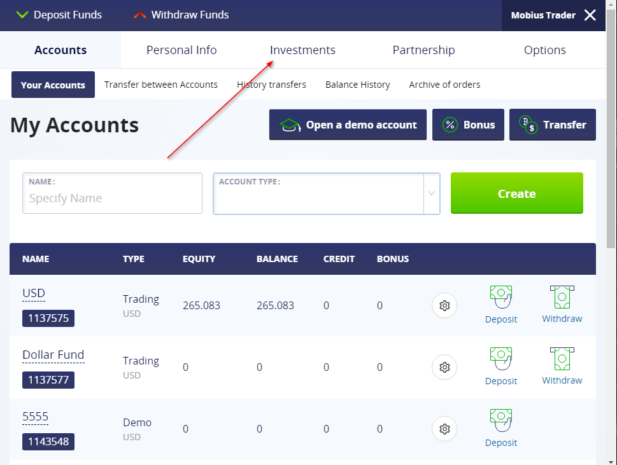617x465 pixels.
Task: Switch to the Personal Info tab
Action: [181, 50]
